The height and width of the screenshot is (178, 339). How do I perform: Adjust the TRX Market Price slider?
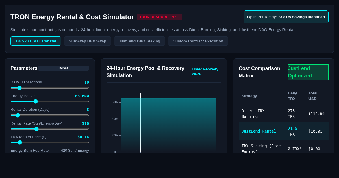tap(50, 142)
